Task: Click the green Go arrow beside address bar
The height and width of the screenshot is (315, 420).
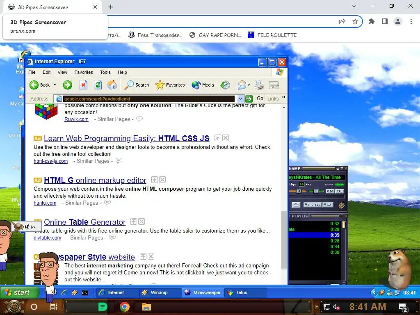Action: pos(249,98)
